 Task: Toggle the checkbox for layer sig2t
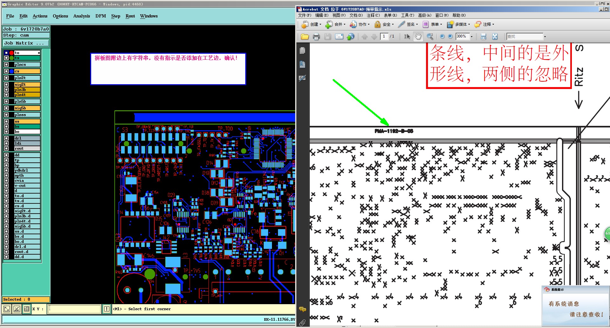point(6,85)
